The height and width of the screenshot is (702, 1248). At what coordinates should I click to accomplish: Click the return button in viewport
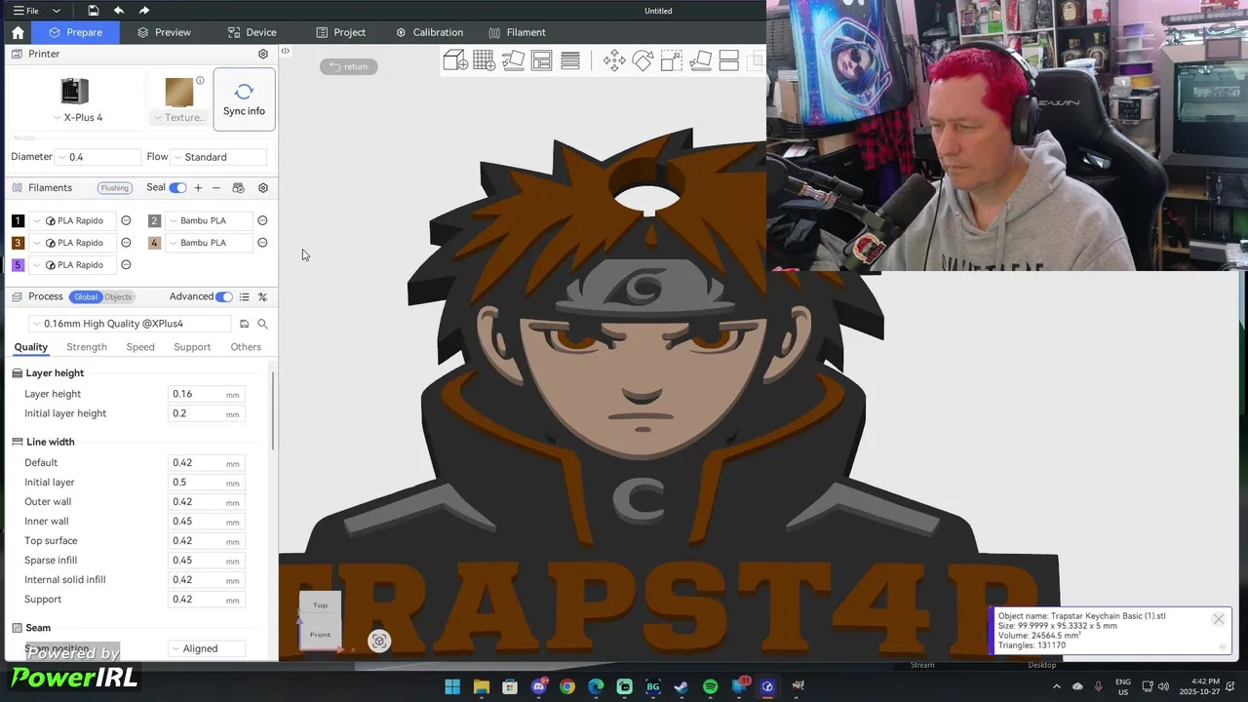coord(349,66)
